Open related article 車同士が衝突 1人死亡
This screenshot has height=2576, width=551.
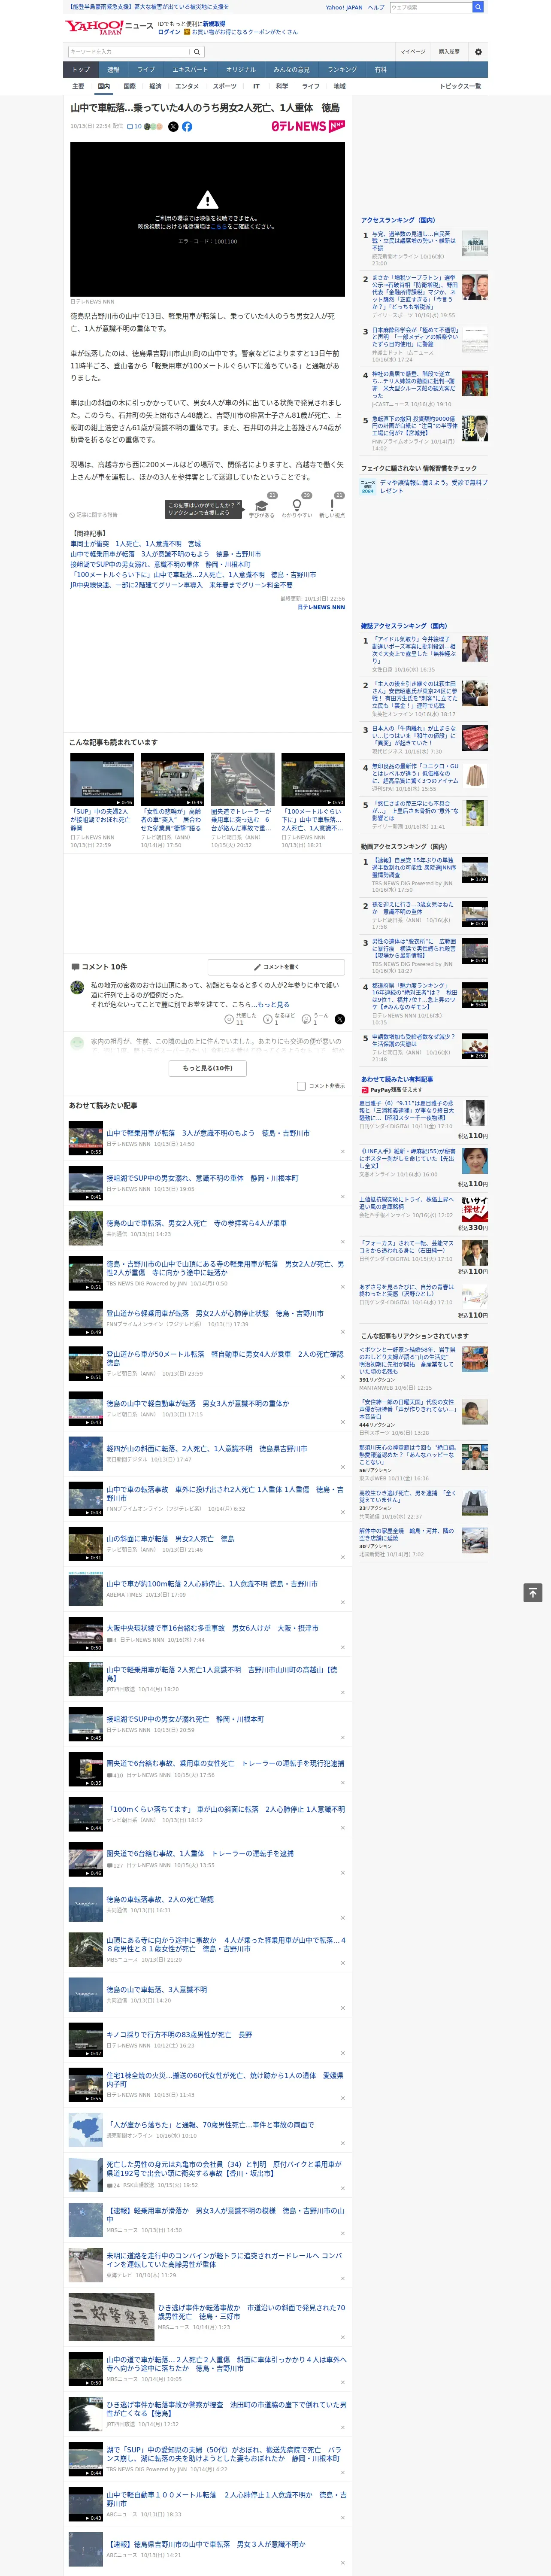[x=135, y=545]
